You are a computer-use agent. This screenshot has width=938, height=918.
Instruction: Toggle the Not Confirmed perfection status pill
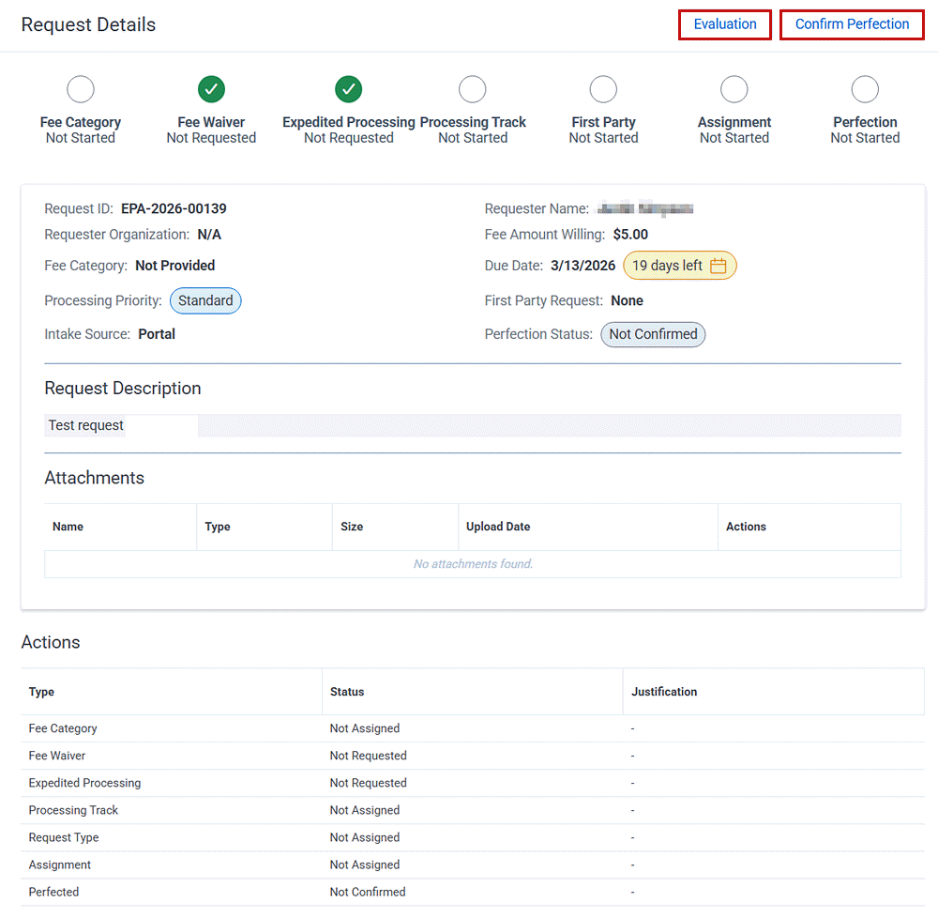(653, 334)
